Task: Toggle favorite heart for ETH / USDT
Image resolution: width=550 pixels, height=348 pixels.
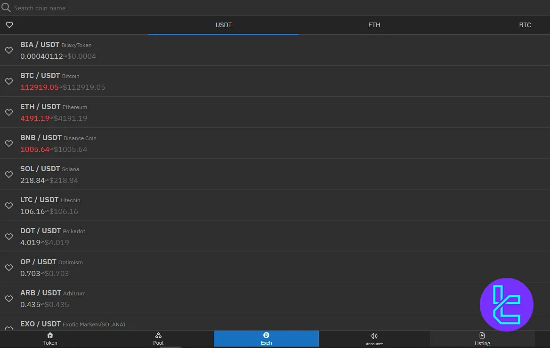Action: click(x=8, y=112)
